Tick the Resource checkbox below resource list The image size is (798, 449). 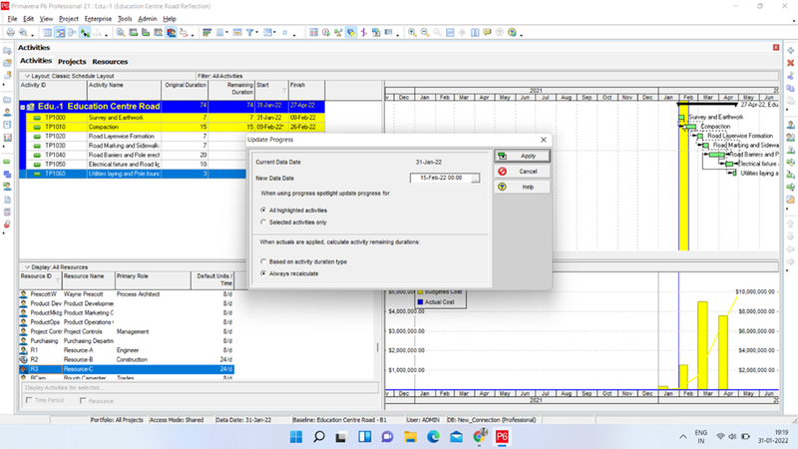pyautogui.click(x=83, y=401)
